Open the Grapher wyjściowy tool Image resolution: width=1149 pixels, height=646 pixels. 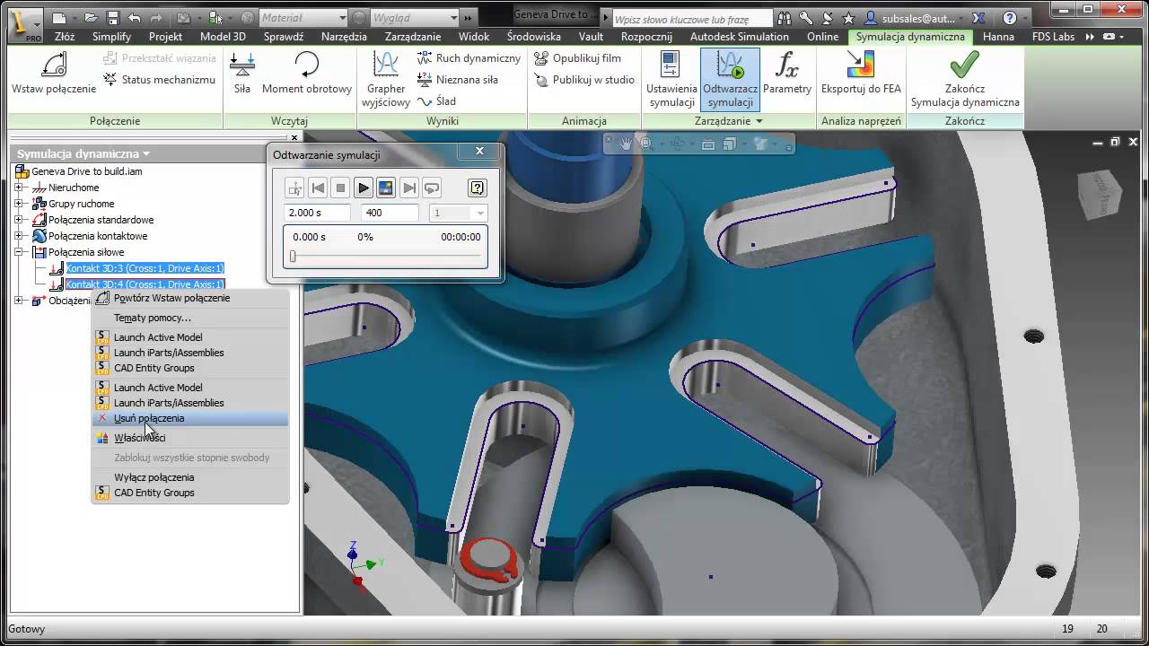[x=386, y=79]
